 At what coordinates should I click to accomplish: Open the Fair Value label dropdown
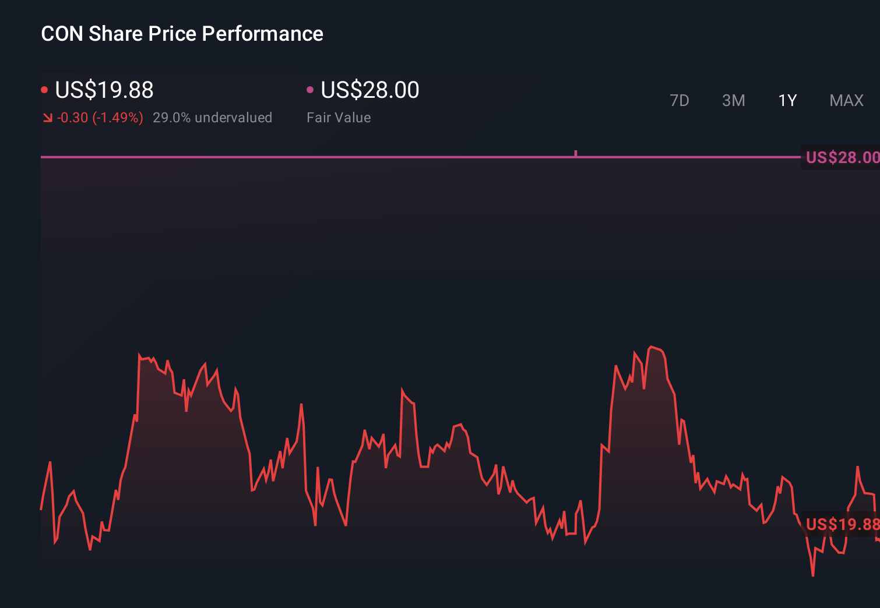(338, 117)
